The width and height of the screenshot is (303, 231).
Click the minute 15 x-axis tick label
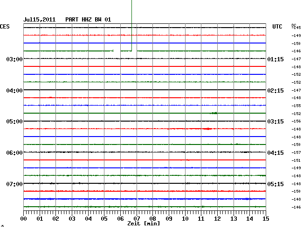(265, 218)
